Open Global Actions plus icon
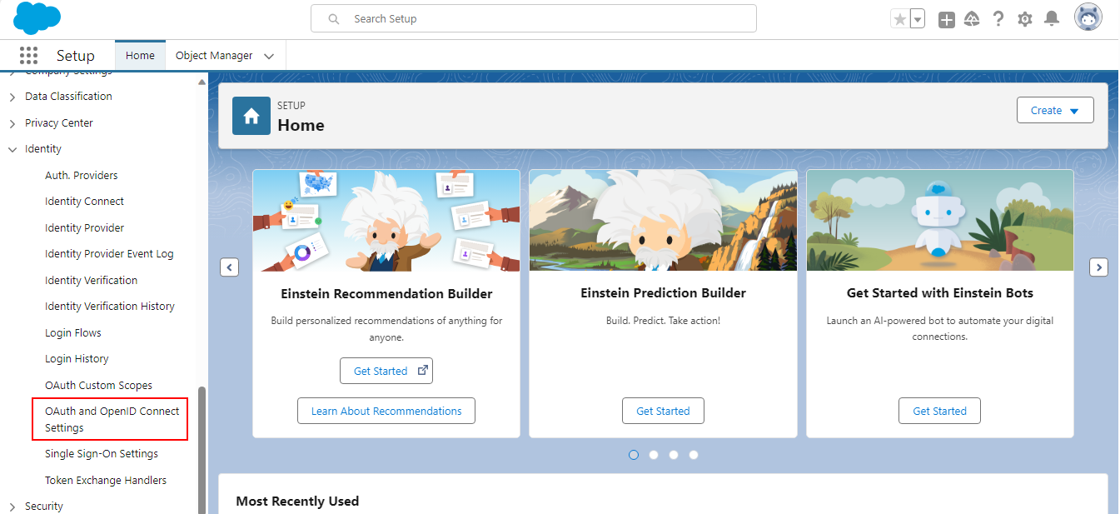The width and height of the screenshot is (1120, 514). coord(947,19)
